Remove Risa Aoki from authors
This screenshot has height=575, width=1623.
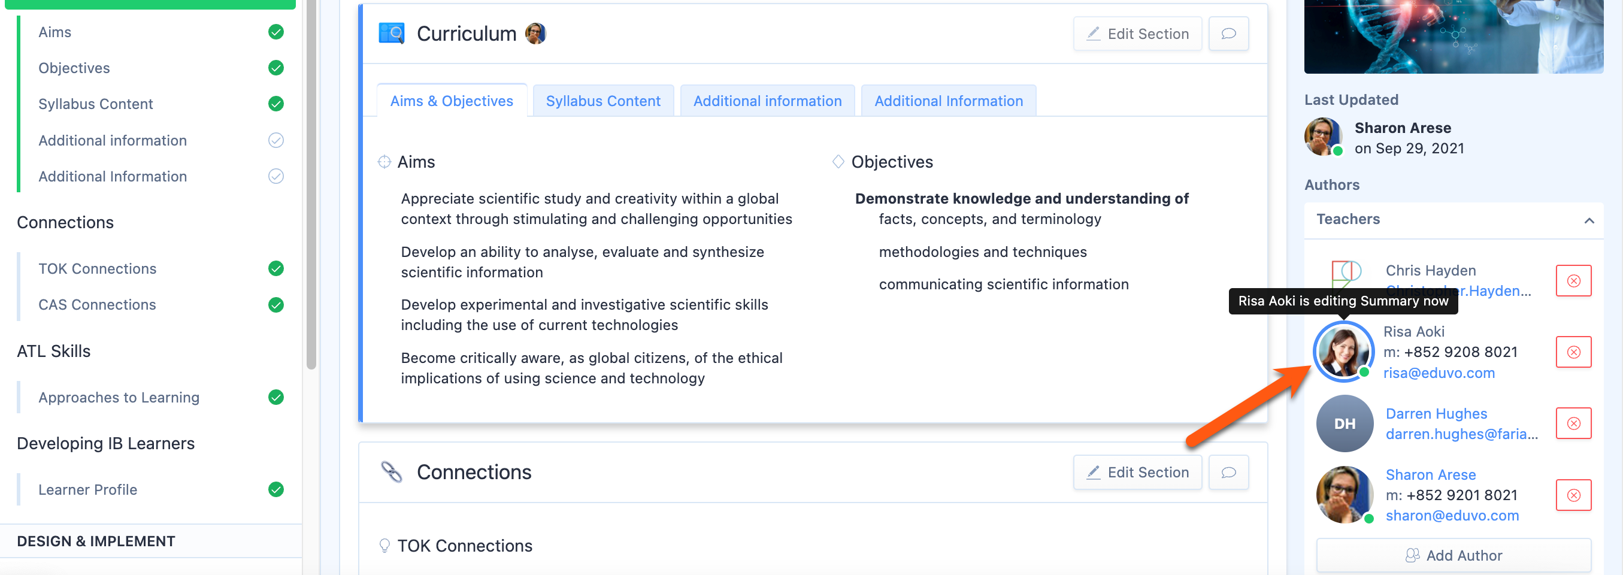pyautogui.click(x=1573, y=352)
